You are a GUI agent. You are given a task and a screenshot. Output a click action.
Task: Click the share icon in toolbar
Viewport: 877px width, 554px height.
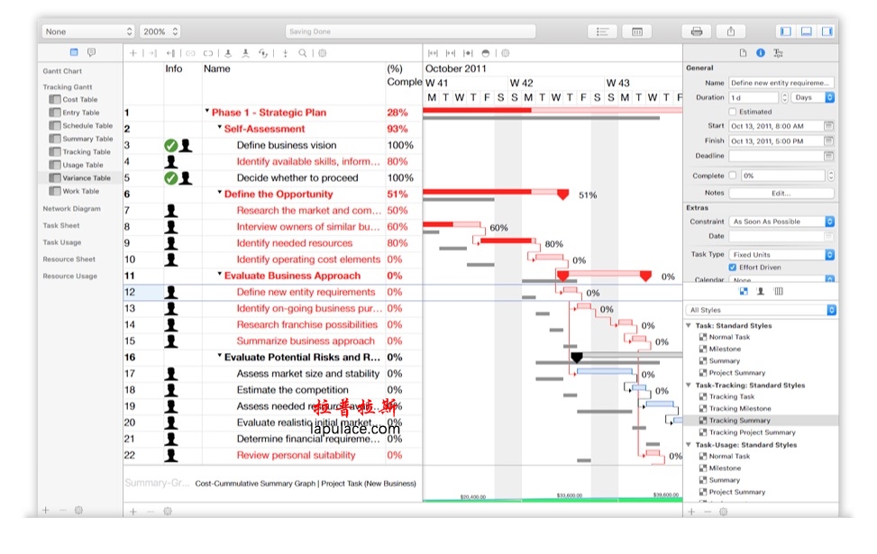point(730,32)
